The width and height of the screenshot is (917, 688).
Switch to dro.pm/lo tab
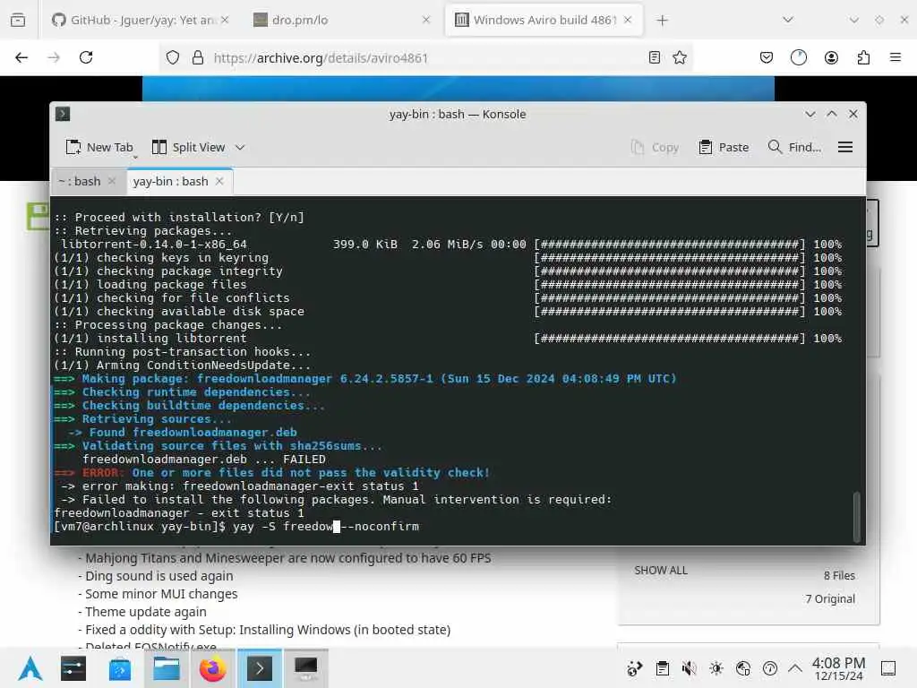click(342, 20)
